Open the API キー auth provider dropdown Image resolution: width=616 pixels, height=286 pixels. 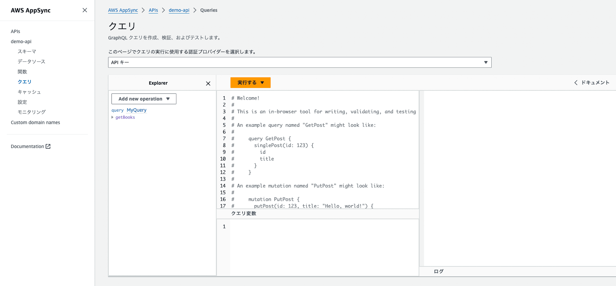point(300,62)
